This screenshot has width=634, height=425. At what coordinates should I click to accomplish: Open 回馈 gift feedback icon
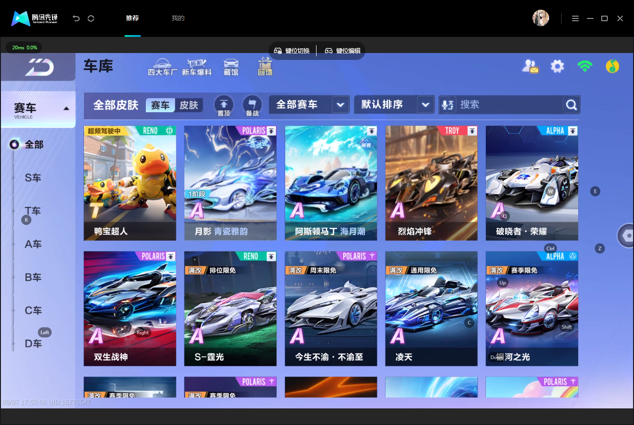click(x=265, y=67)
